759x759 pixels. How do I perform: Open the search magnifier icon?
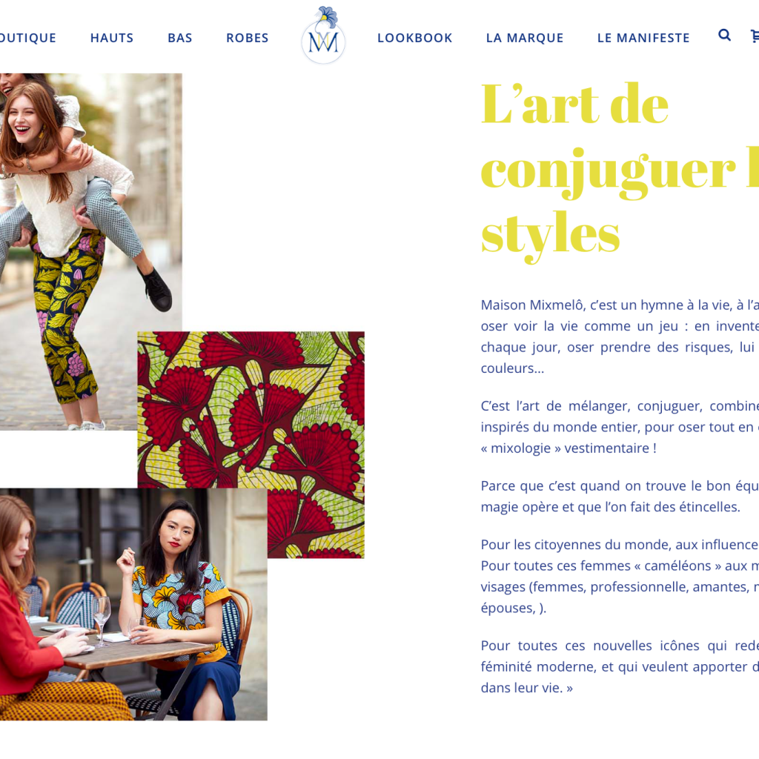724,35
